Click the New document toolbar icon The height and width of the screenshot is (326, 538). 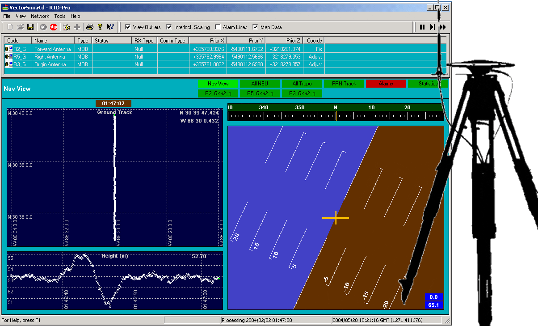[10, 27]
